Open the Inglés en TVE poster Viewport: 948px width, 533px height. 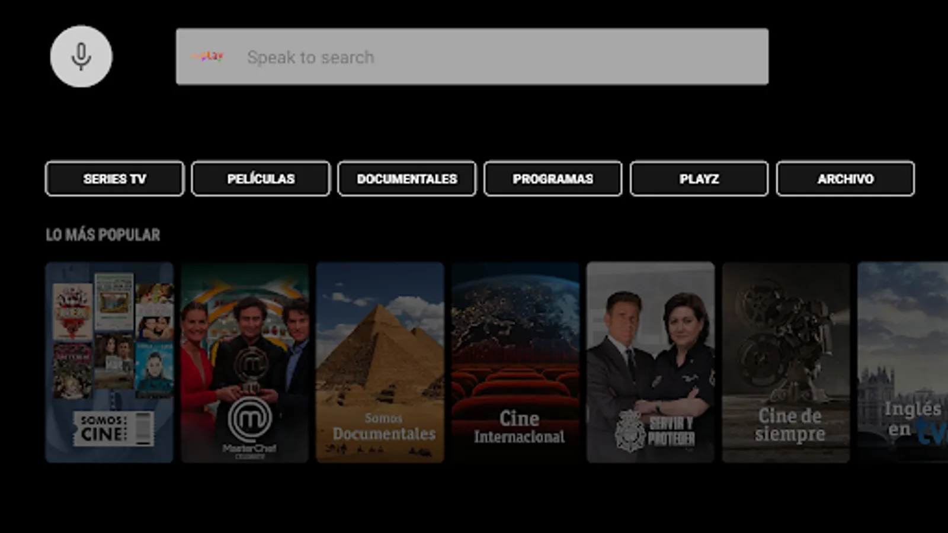point(903,362)
